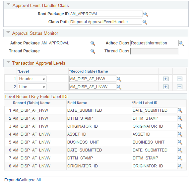Edit the BUSINESS_UNIT field label input
Viewport: 191px width, 183px height.
(x=155, y=142)
